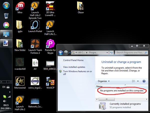
Task: Click the help question mark icon
Action: [x=144, y=81]
